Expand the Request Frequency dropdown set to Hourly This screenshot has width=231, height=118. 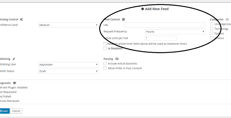pos(175,31)
